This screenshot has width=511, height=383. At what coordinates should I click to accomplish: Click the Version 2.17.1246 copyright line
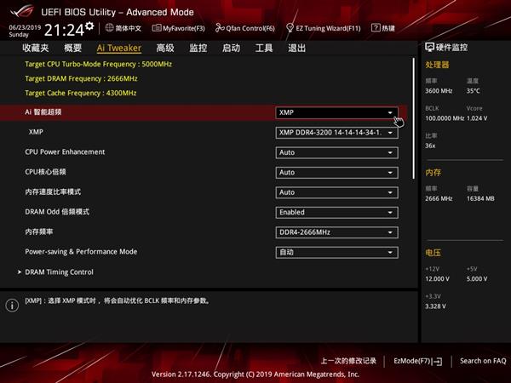(255, 374)
